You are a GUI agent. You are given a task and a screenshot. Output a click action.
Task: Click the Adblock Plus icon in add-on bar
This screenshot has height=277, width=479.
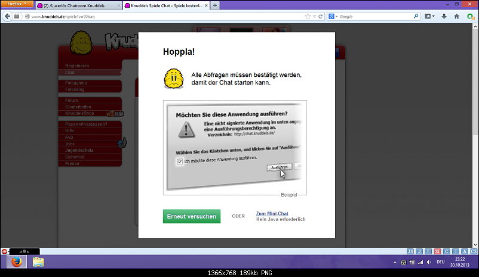4,251
